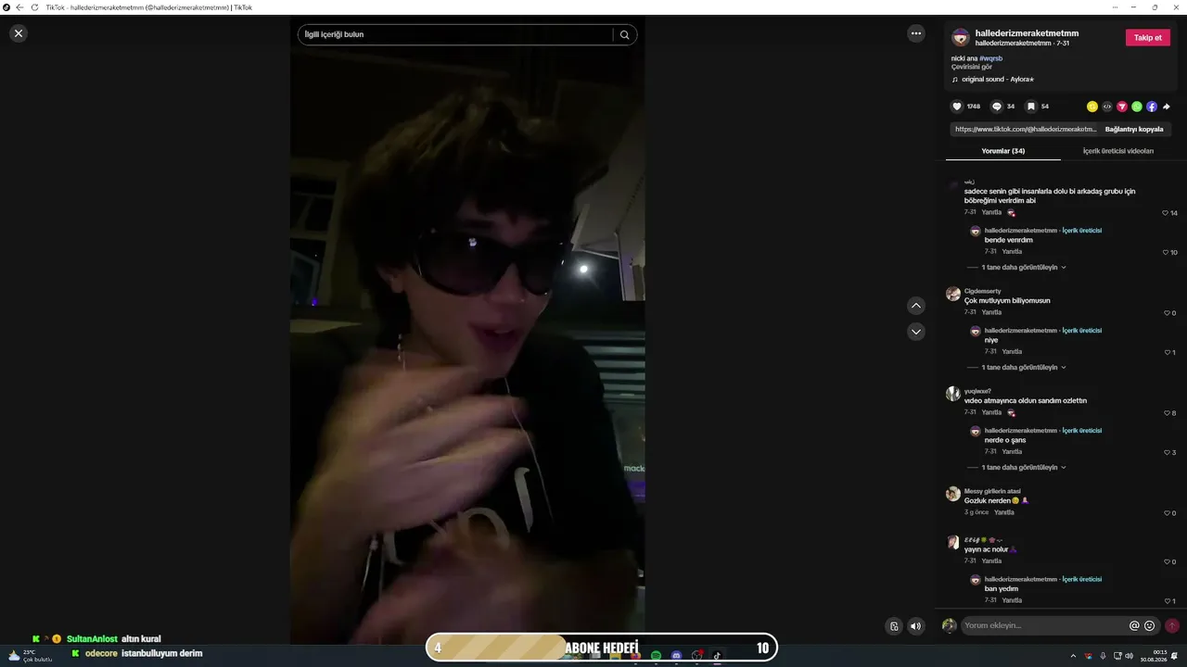
Task: Click Çevirisini gör translation link
Action: tap(971, 68)
